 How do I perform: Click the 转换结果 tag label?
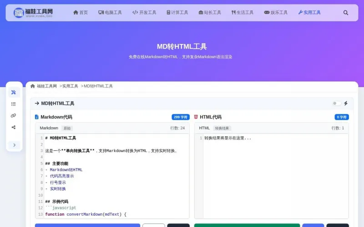[x=222, y=128]
